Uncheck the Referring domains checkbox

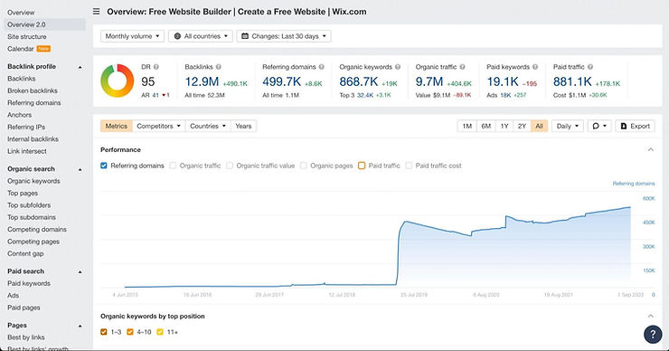coord(104,166)
